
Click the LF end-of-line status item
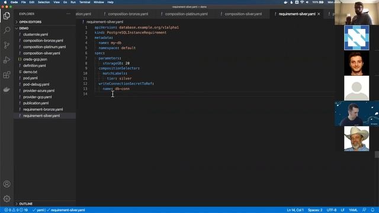click(x=342, y=210)
